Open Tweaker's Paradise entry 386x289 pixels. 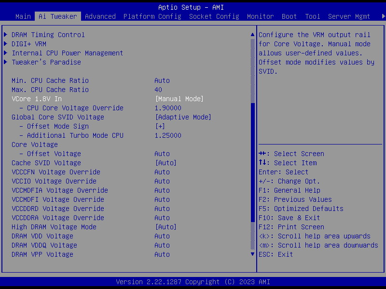(x=46, y=62)
